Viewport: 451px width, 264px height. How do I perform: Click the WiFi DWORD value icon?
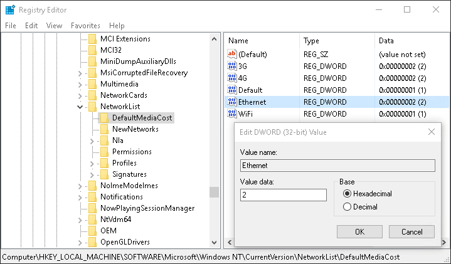click(232, 114)
